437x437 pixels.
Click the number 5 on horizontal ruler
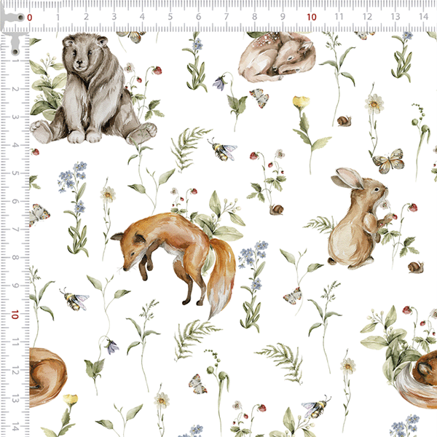pos(170,16)
